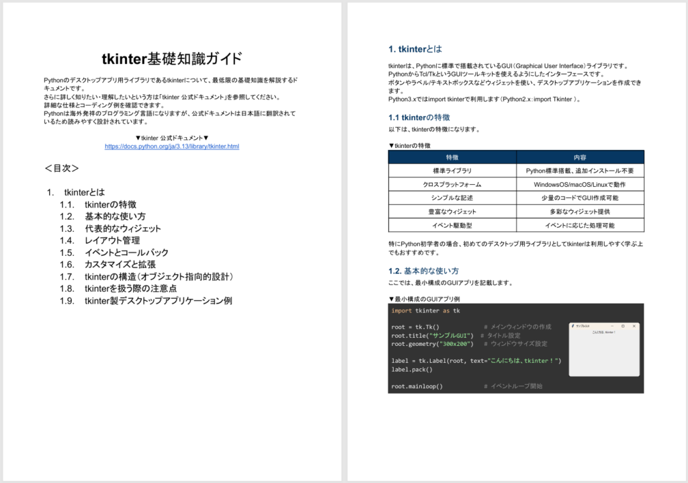The height and width of the screenshot is (483, 688).
Task: Click the maximize icon on the サンプルGUI sample window
Action: [x=623, y=326]
